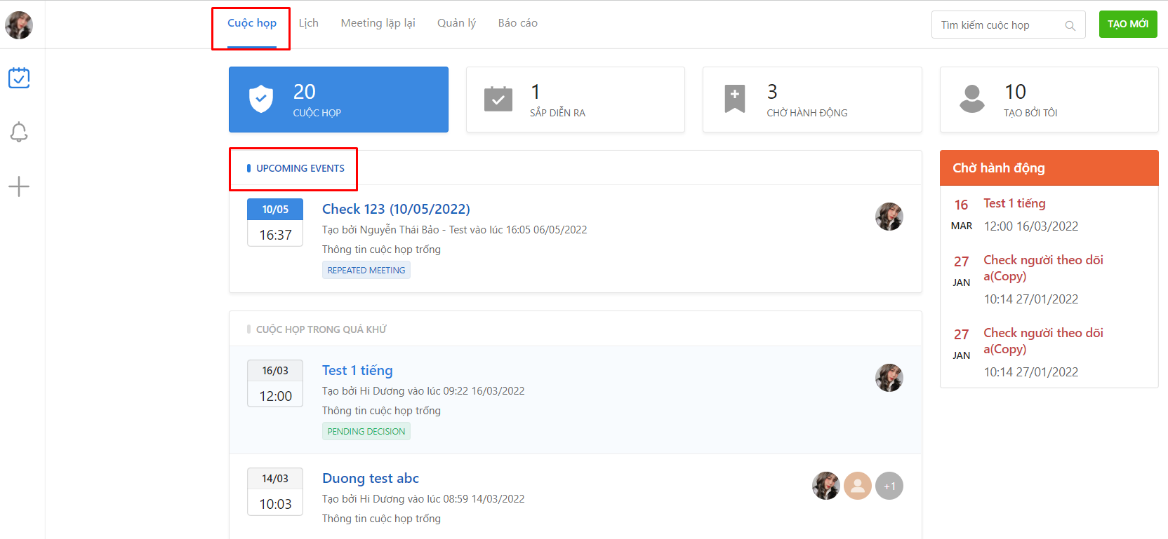Click the Chờ hành động orange panel header
Image resolution: width=1168 pixels, height=539 pixels.
[x=1049, y=168]
